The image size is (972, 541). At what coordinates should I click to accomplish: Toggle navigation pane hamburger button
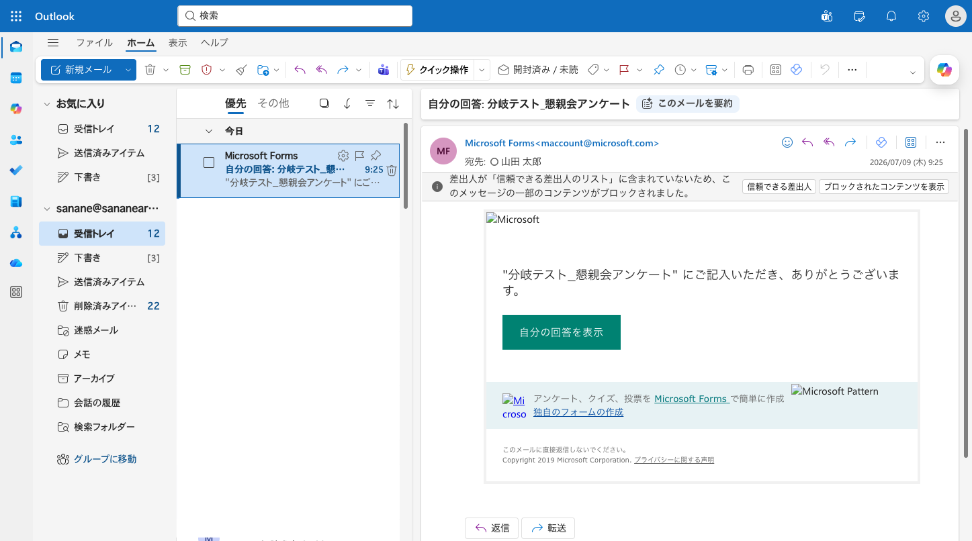coord(53,43)
